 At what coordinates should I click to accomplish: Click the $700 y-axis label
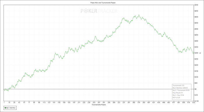point(196,5)
